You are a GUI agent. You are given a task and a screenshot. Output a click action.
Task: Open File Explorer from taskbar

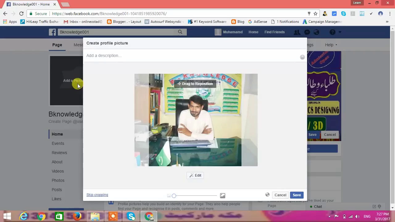point(95,216)
